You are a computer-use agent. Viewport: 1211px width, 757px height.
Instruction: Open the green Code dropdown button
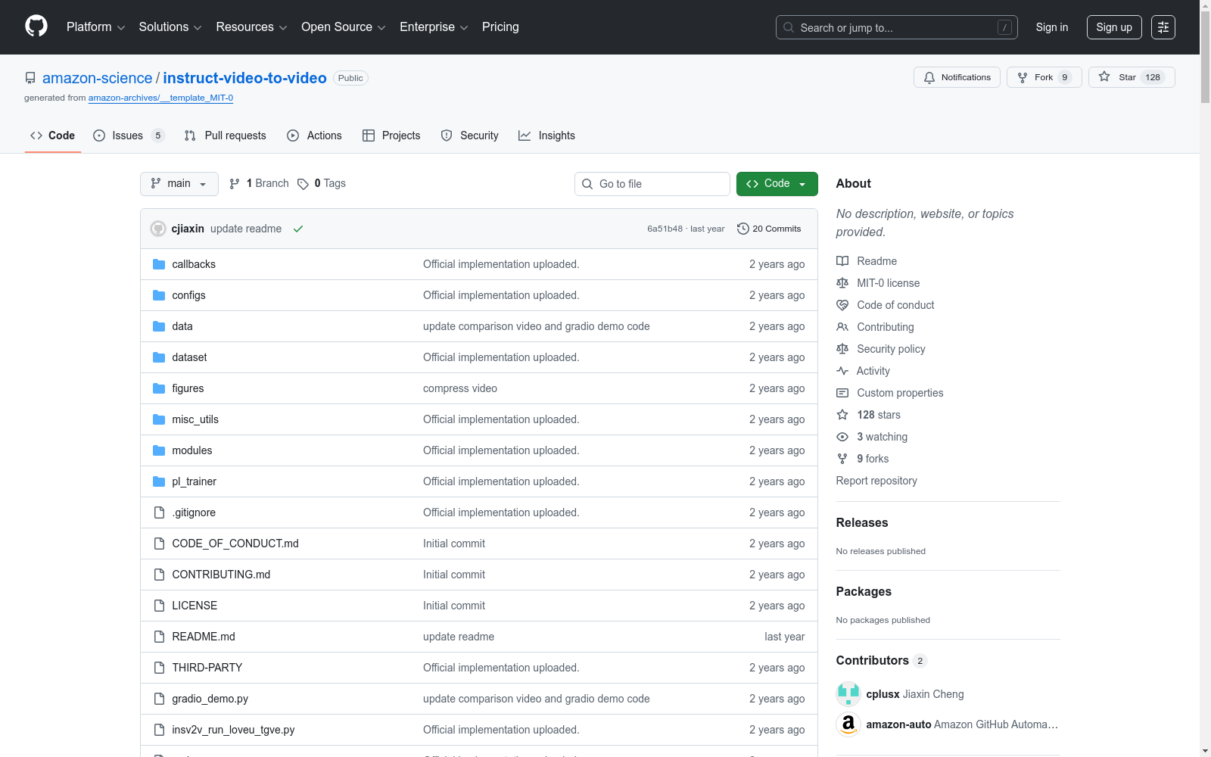(x=777, y=184)
